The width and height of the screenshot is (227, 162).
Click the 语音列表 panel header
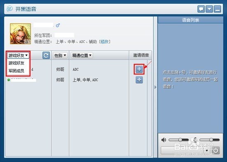(190, 20)
